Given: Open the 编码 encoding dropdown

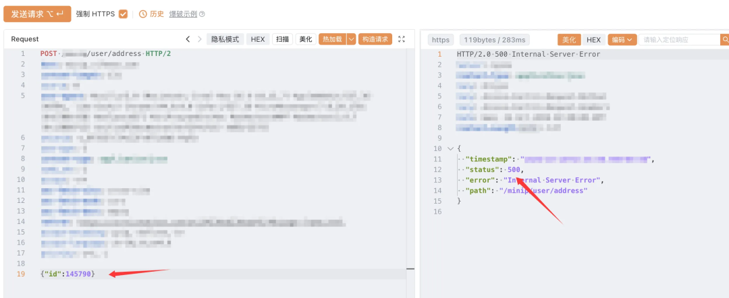Looking at the screenshot, I should pos(622,40).
